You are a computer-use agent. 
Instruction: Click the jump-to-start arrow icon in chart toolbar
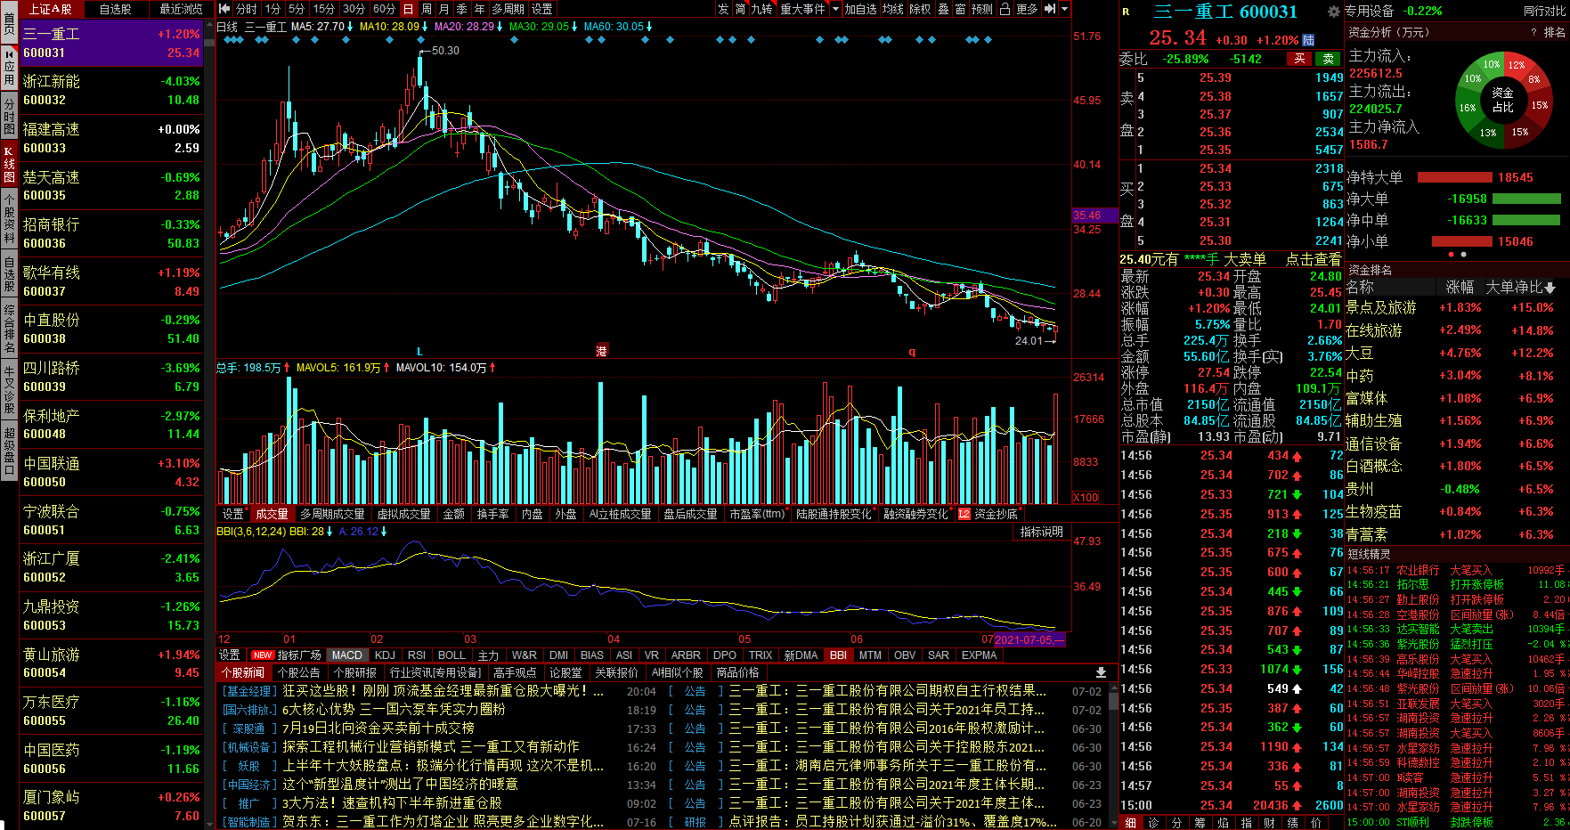[225, 9]
